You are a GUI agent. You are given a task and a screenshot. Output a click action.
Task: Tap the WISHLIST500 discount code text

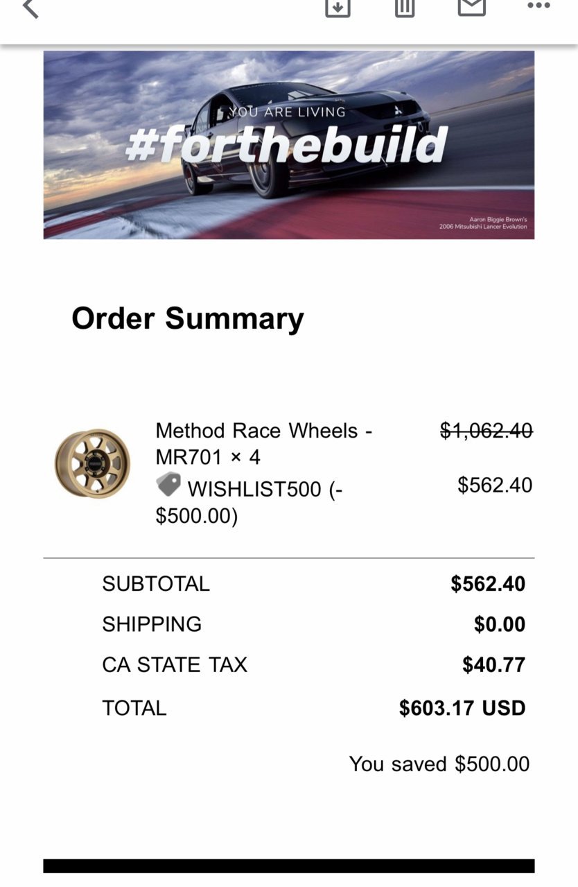point(254,489)
